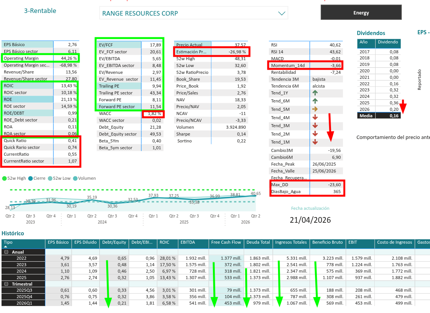The image size is (430, 313).
Task: Collapse the Anual rows group
Action: coord(6,252)
